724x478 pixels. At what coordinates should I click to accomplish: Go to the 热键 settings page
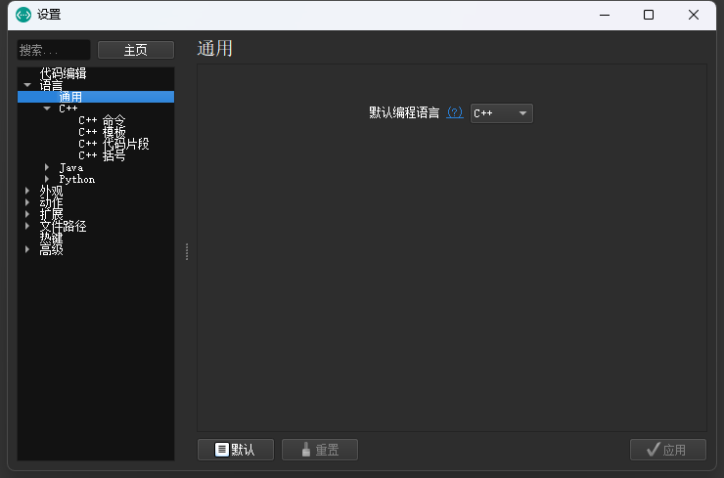(x=51, y=239)
